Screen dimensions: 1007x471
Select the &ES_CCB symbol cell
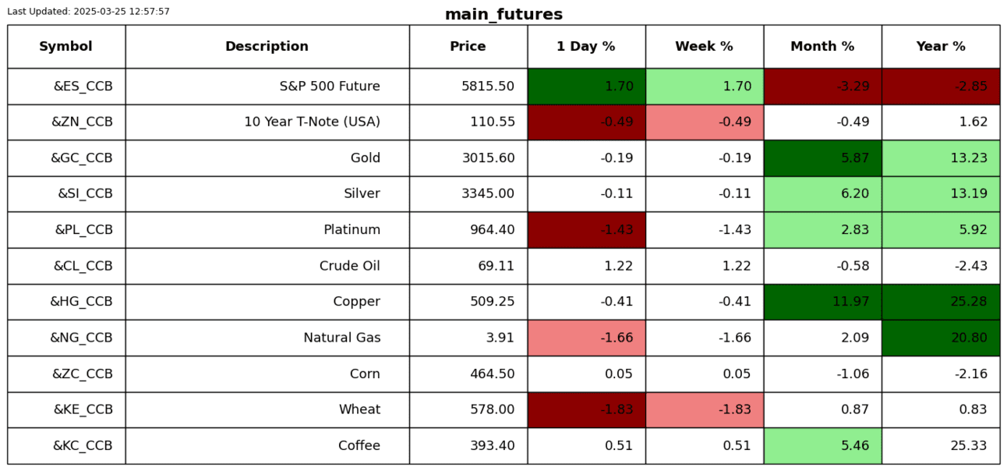pos(83,87)
